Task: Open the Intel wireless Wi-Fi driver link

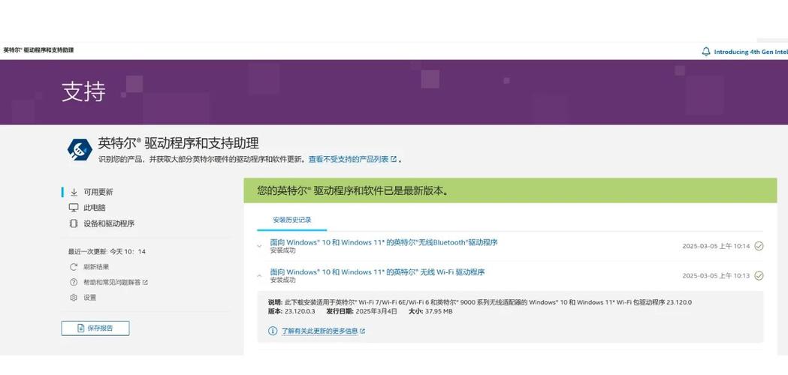Action: [377, 272]
